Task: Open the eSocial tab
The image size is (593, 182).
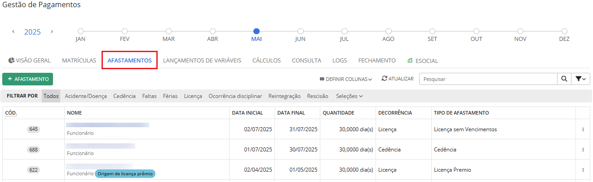Action: coord(422,61)
